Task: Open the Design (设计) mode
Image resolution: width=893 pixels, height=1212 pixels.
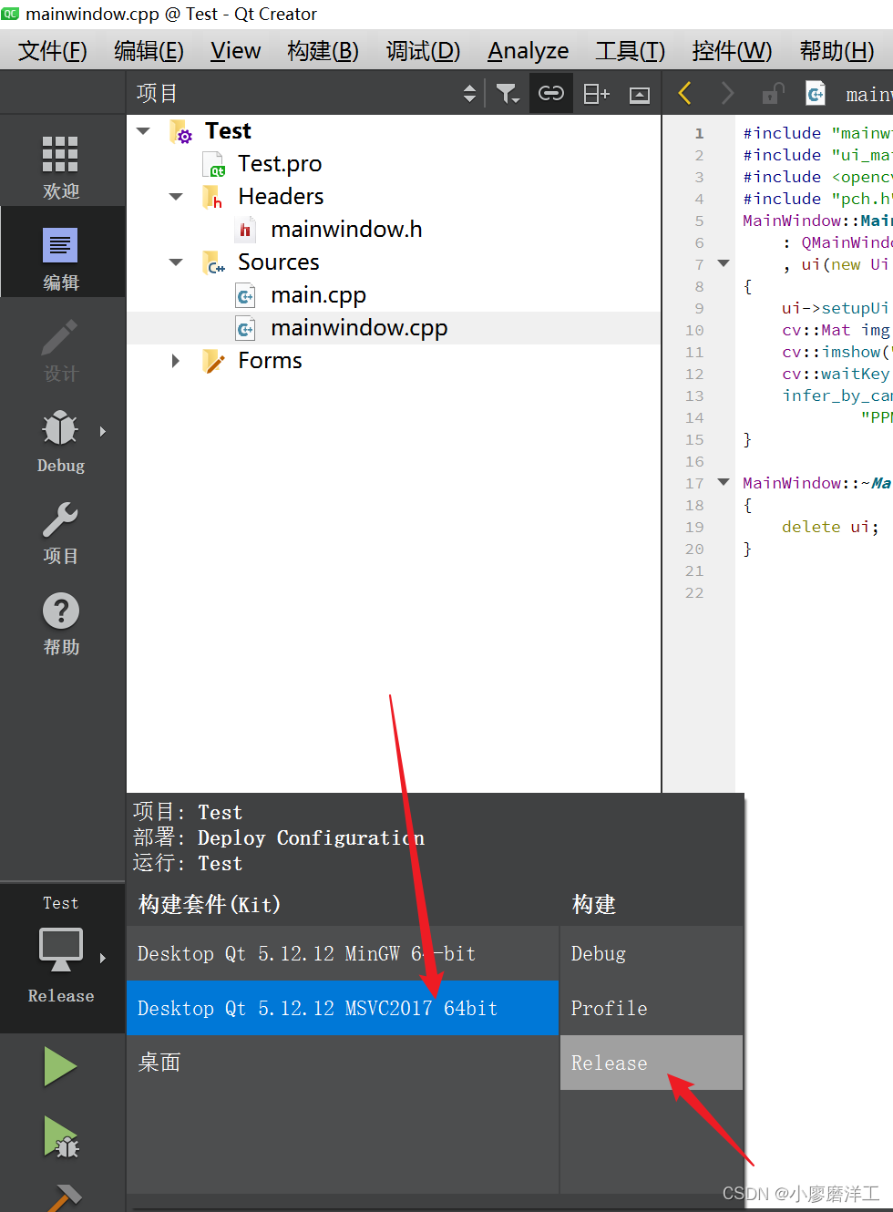Action: click(61, 349)
